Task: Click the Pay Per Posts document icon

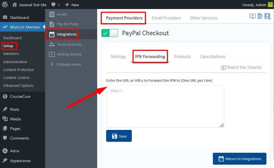Action: pyautogui.click(x=52, y=24)
